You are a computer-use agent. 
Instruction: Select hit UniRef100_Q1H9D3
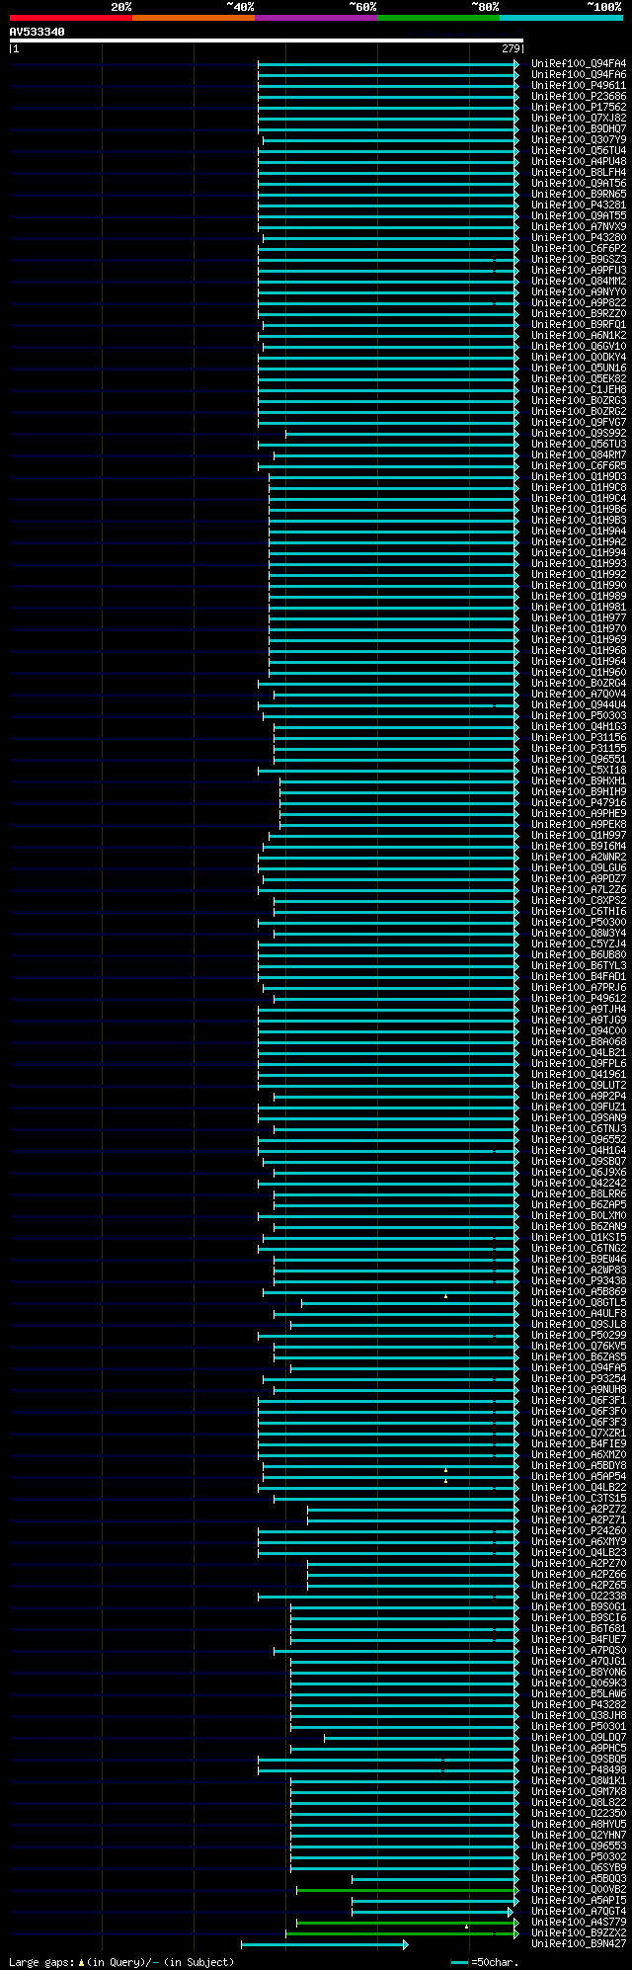pos(579,476)
